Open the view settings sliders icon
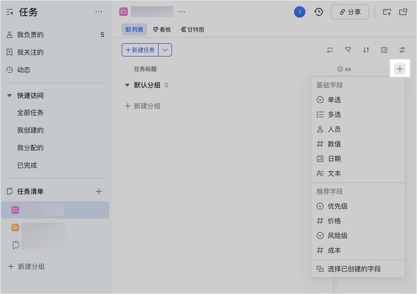417x294 pixels. click(x=402, y=50)
